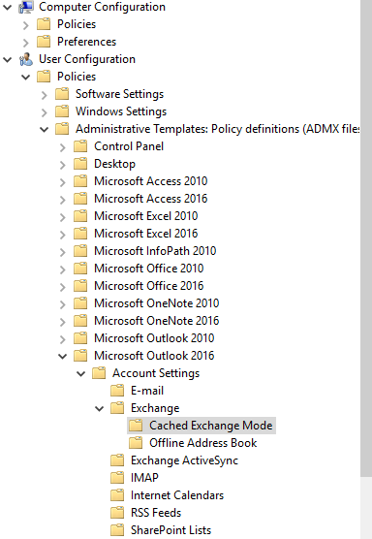Image resolution: width=372 pixels, height=539 pixels.
Task: Click the vertical scrollbar of the tree
Action: [x=366, y=238]
